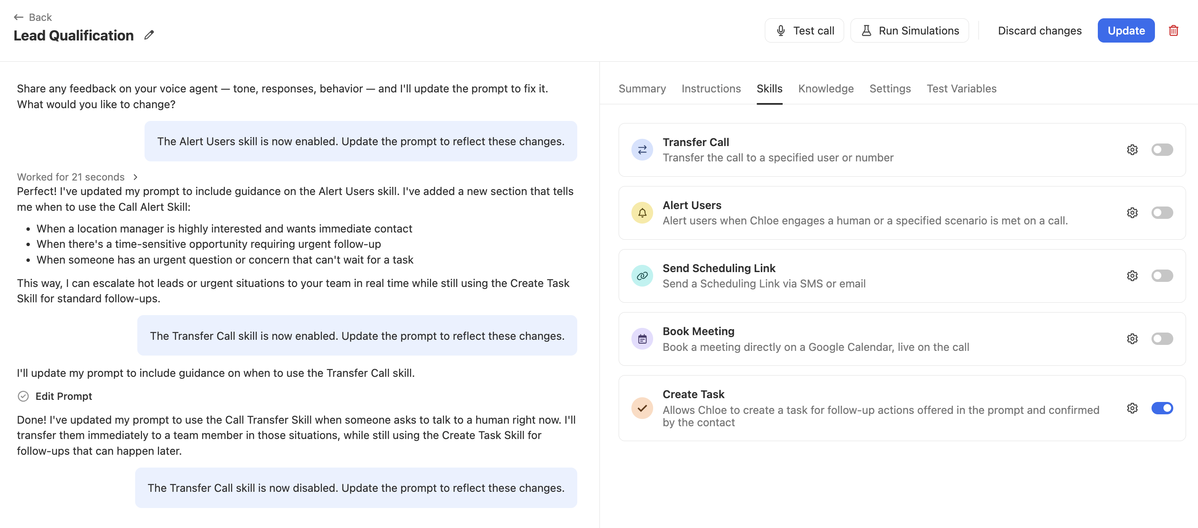
Task: Go back using the Back link
Action: (32, 17)
